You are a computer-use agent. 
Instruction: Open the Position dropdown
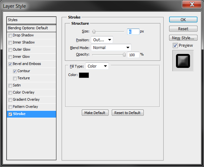(102, 40)
